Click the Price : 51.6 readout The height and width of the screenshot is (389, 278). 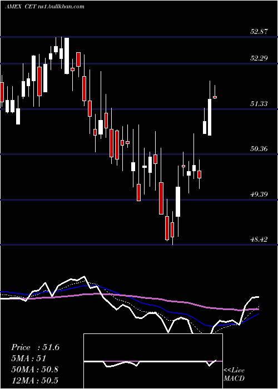[x=35, y=347]
